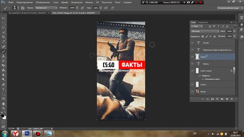This screenshot has width=244, height=137.
Task: Switch to the Коррекция panel tab
Action: [203, 22]
